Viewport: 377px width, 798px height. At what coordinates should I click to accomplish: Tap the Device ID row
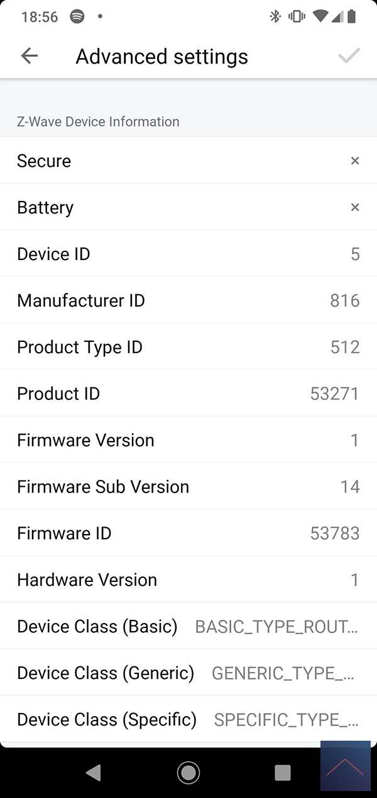[x=188, y=254]
